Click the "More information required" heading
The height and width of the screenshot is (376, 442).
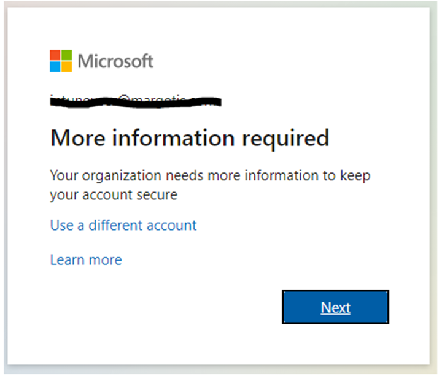189,138
